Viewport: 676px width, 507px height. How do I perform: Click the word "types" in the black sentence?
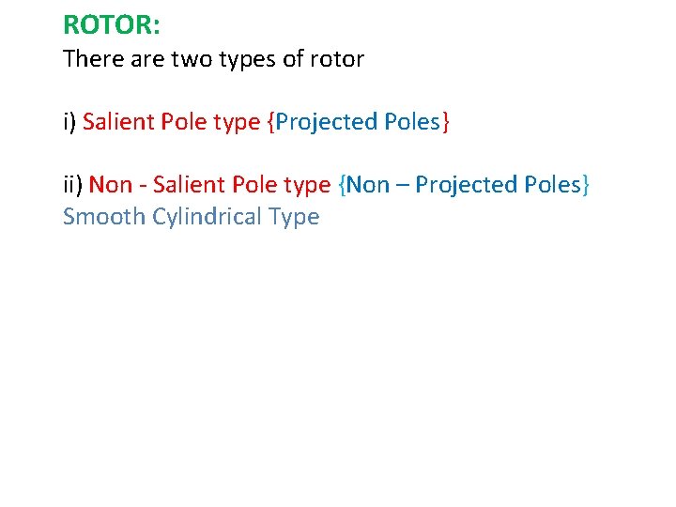248,60
